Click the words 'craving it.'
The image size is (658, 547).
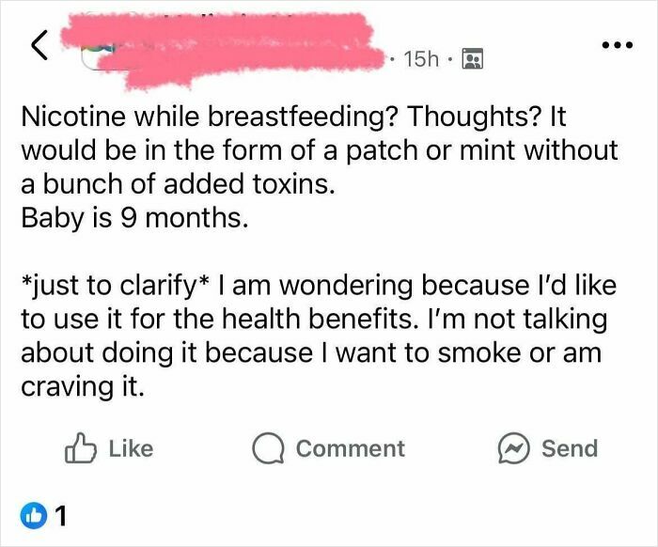pyautogui.click(x=82, y=387)
